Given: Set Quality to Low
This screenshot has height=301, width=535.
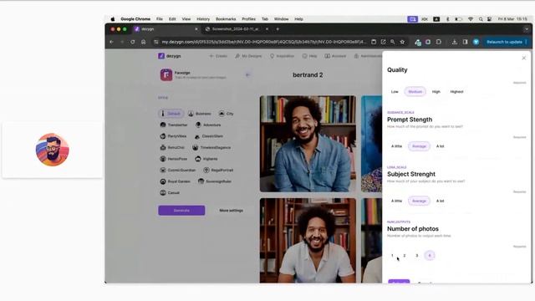Looking at the screenshot, I should [x=395, y=91].
